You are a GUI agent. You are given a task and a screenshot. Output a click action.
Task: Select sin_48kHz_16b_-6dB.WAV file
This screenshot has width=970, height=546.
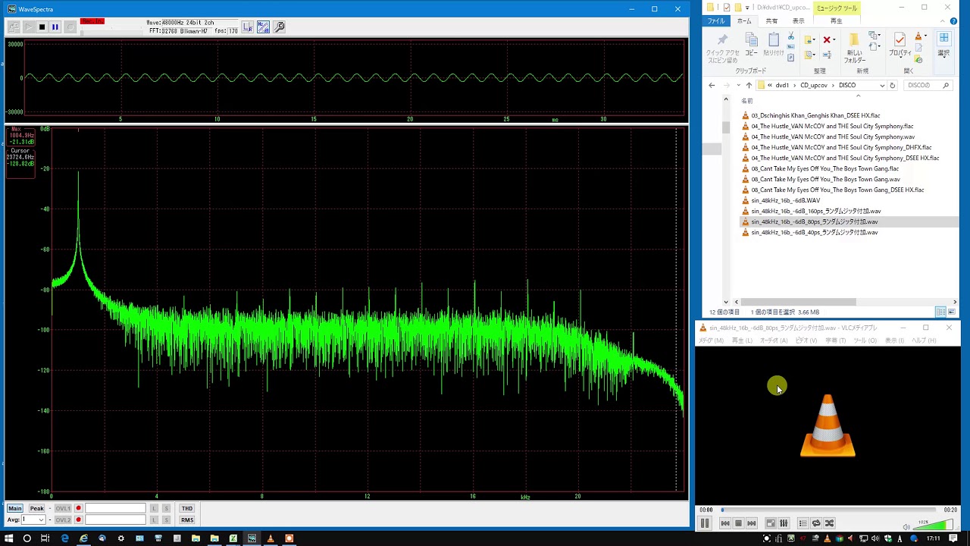[785, 200]
